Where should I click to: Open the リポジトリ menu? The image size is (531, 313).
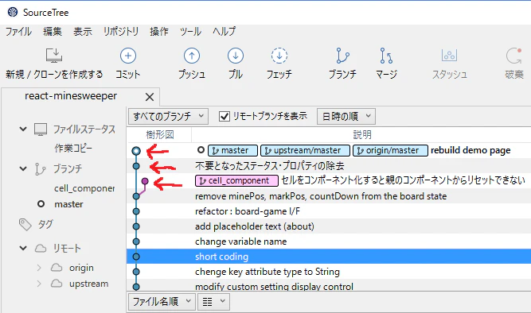121,32
